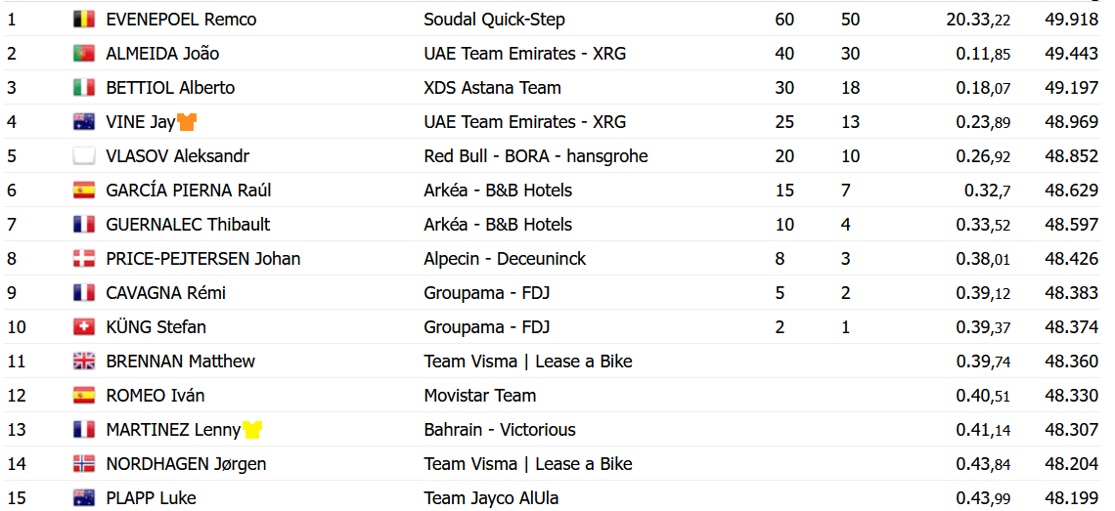The width and height of the screenshot is (1115, 511).
Task: View PLAPP Luke's rider page
Action: [151, 498]
